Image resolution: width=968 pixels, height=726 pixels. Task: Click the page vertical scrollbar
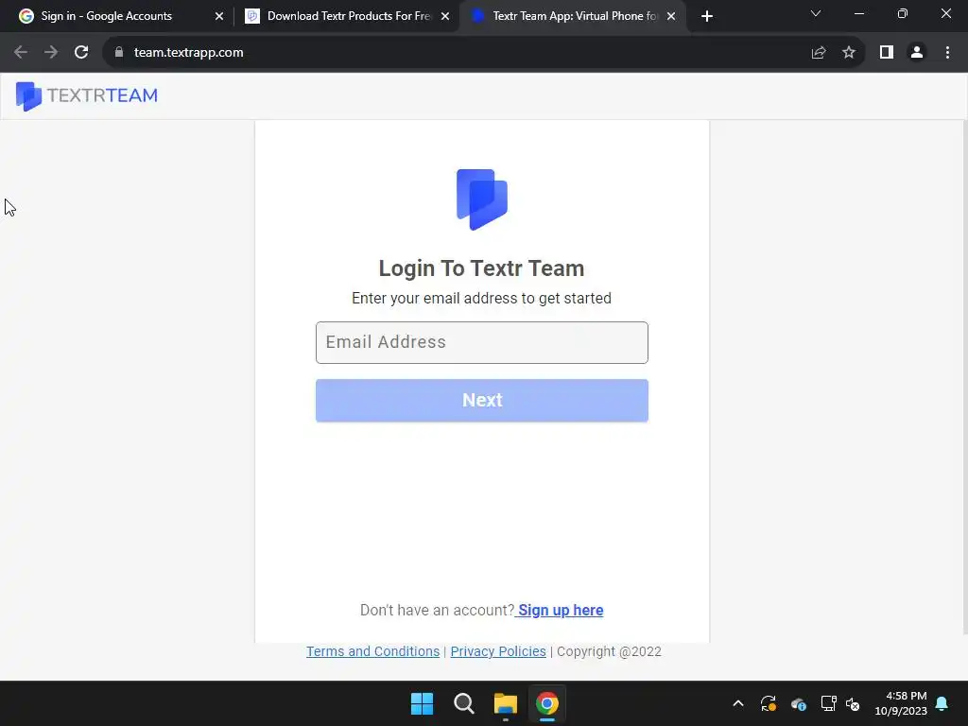(x=963, y=378)
